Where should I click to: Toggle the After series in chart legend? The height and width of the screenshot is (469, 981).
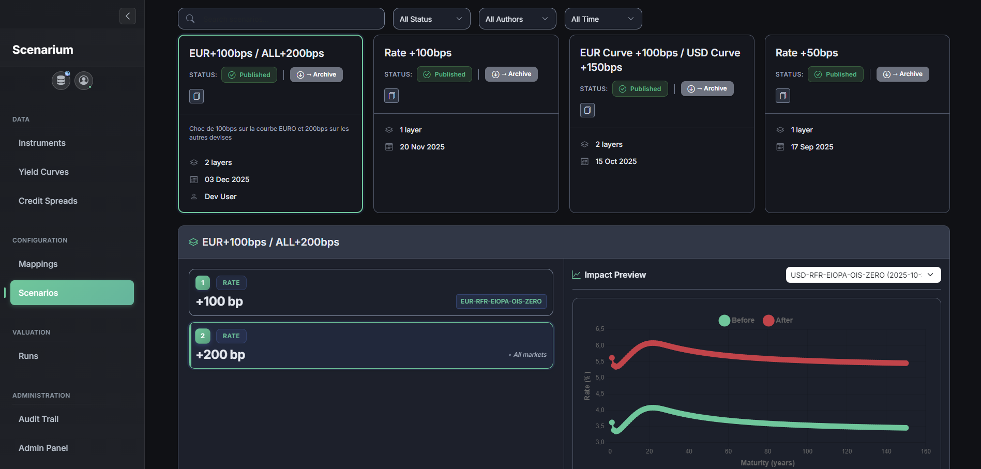(778, 320)
